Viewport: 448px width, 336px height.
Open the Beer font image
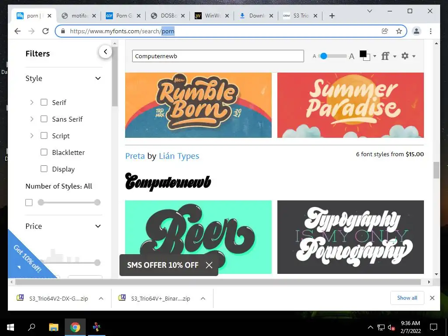[x=198, y=237]
